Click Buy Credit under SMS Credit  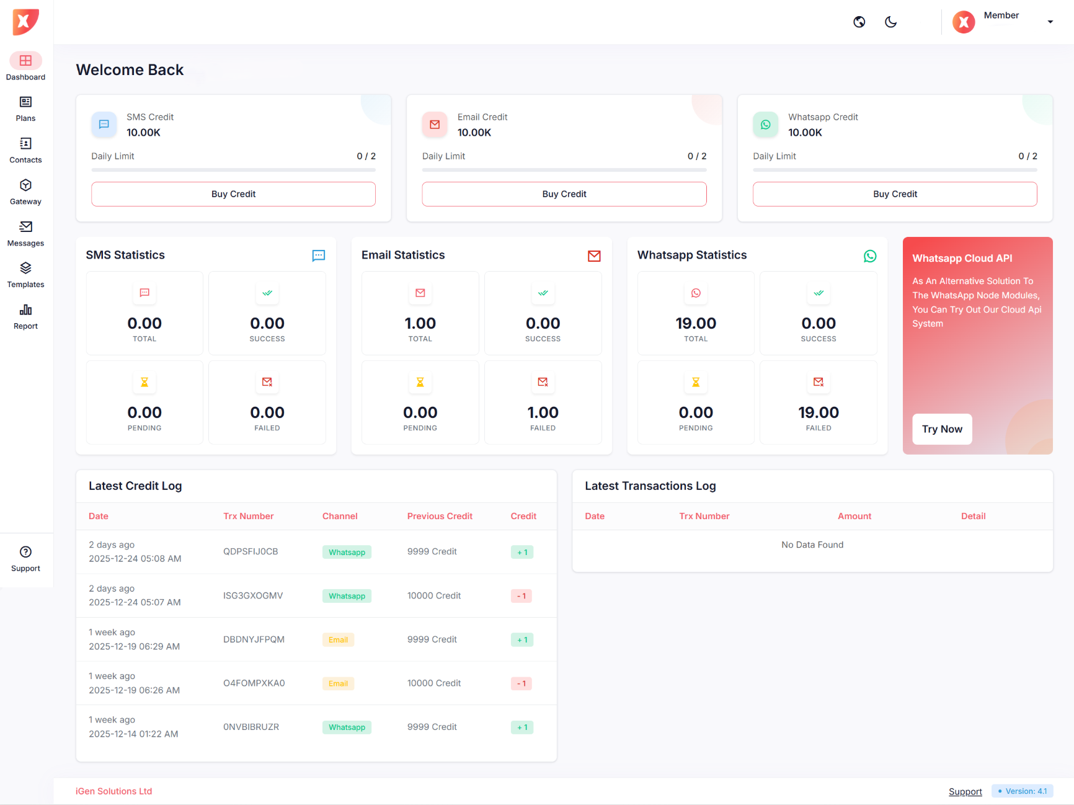[x=233, y=194]
